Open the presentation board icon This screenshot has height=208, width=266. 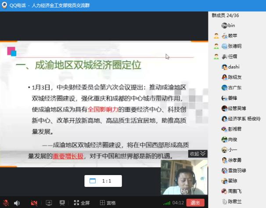click(x=62, y=203)
